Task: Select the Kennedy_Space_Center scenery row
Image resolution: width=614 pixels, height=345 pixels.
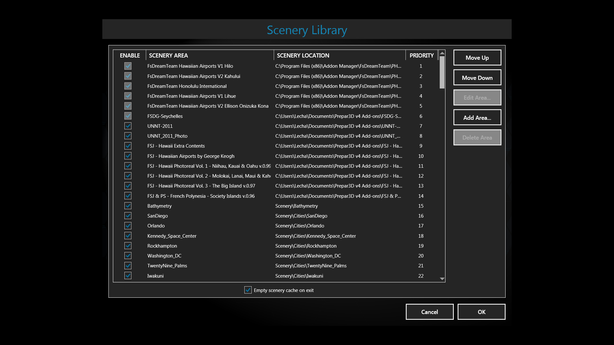Action: pos(172,236)
